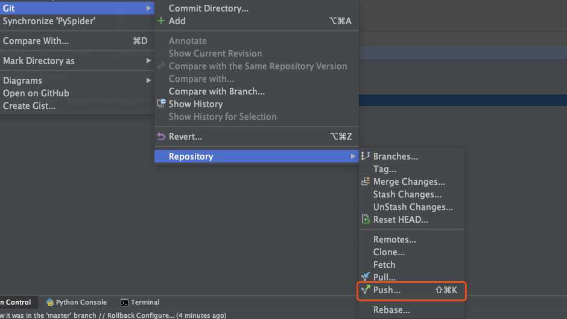Select Fetch entry
This screenshot has height=319, width=567.
[384, 265]
